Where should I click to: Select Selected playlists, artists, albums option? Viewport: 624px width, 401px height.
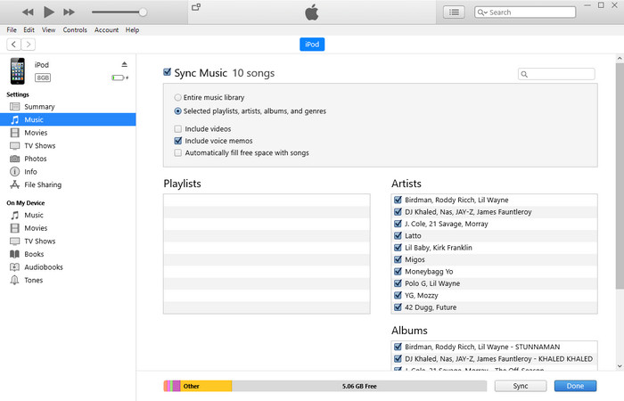178,111
